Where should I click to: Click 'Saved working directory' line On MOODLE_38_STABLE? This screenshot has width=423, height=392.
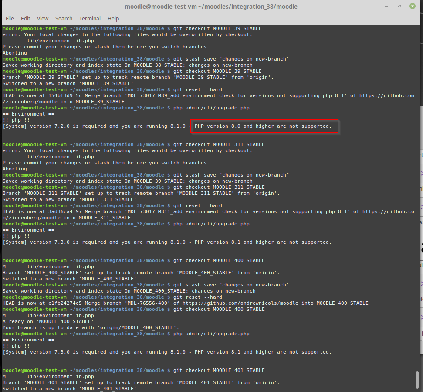128,65
